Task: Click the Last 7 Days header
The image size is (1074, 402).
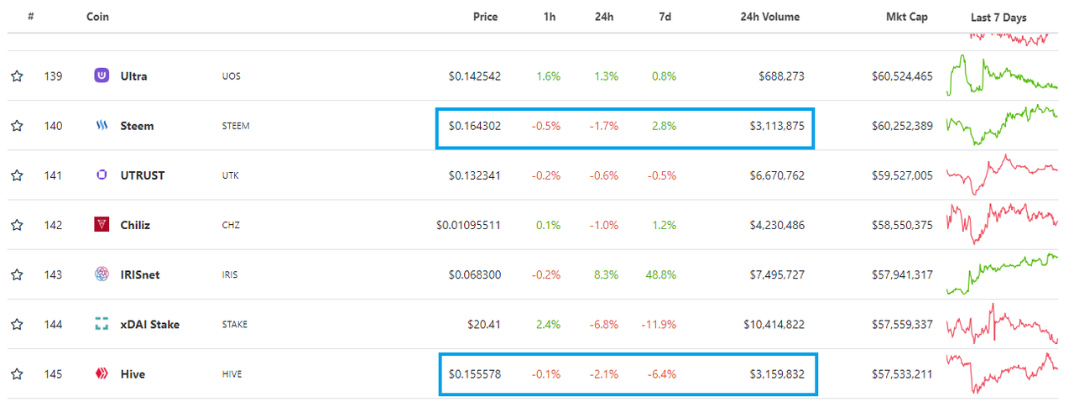Action: (998, 18)
